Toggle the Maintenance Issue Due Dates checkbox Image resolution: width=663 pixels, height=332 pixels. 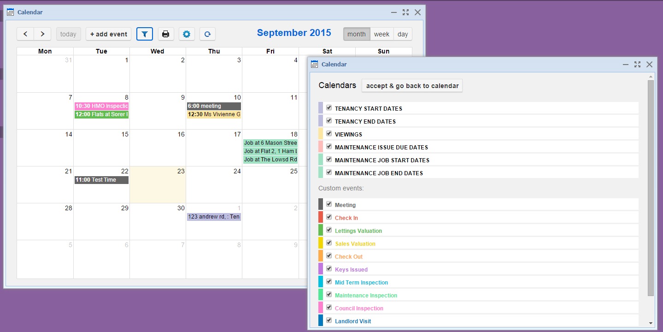(329, 147)
